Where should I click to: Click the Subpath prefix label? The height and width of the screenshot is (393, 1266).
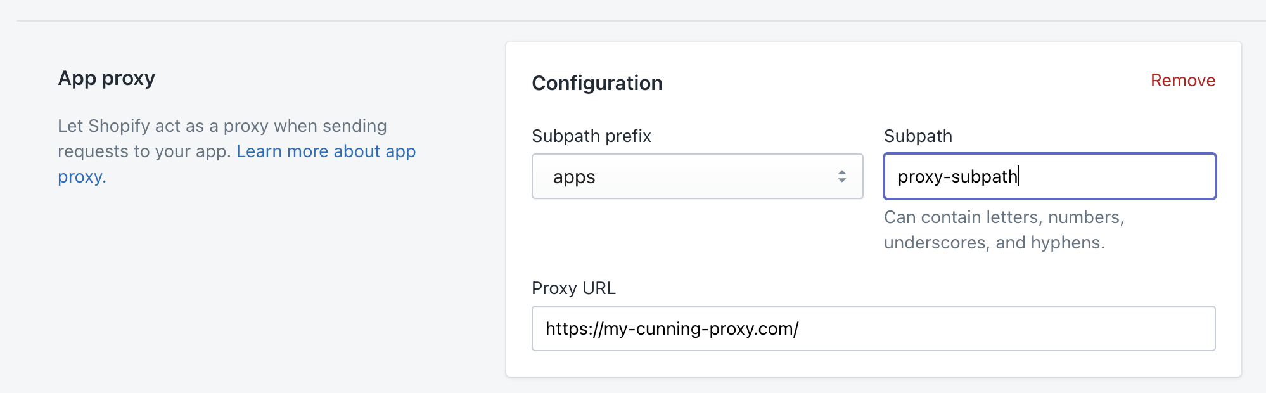point(591,136)
